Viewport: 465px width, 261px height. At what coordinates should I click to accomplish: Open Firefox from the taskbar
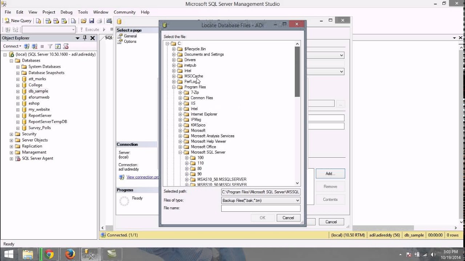[x=70, y=254]
